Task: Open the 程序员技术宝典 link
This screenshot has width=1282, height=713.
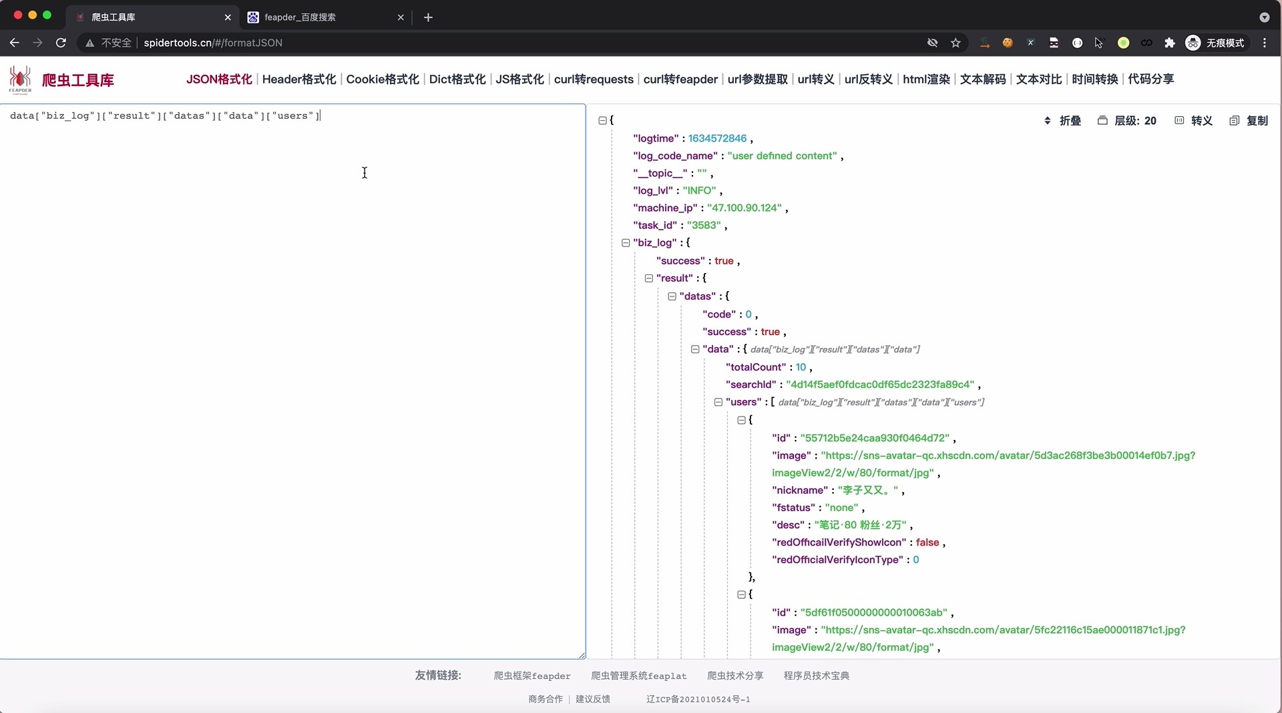Action: tap(817, 676)
